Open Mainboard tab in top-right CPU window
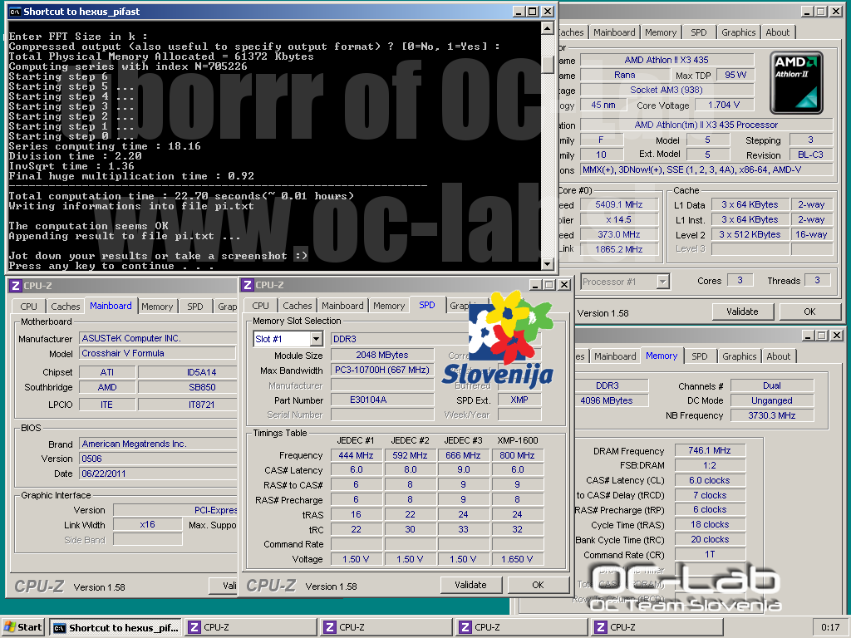Image resolution: width=851 pixels, height=638 pixels. [614, 32]
